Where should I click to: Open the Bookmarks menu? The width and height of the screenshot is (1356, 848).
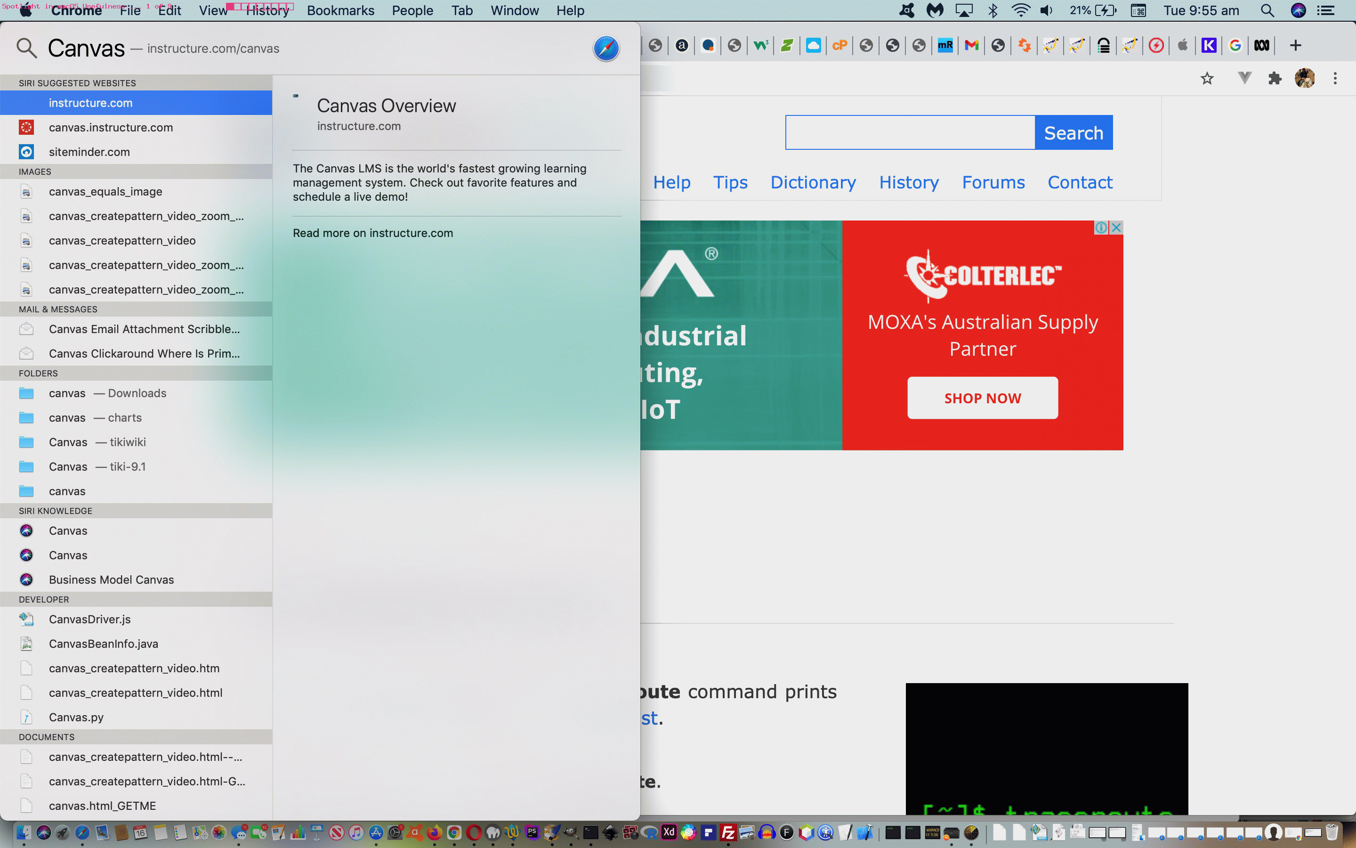[340, 11]
